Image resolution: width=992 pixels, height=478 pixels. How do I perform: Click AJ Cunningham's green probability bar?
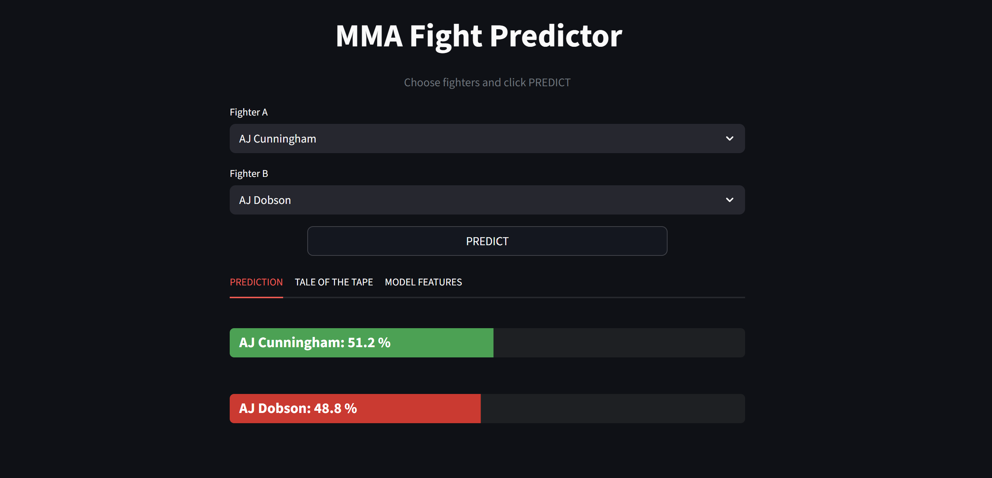coord(361,342)
